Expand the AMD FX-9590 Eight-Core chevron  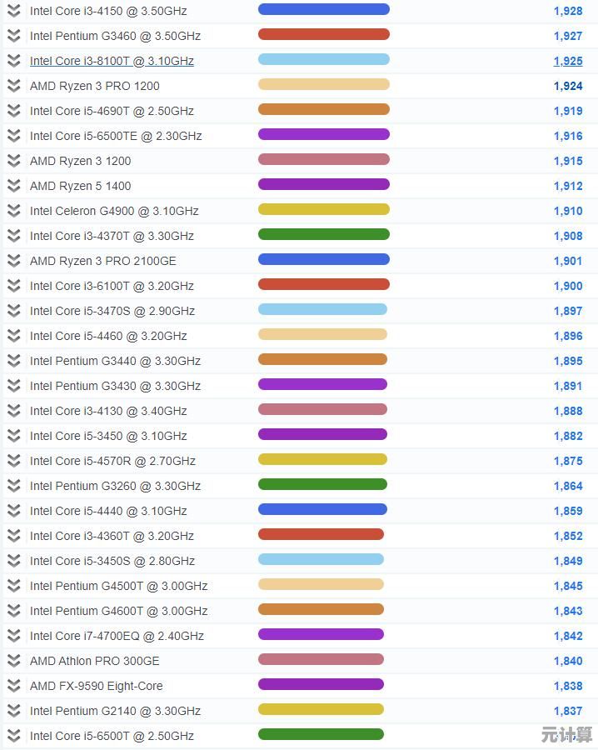(14, 686)
